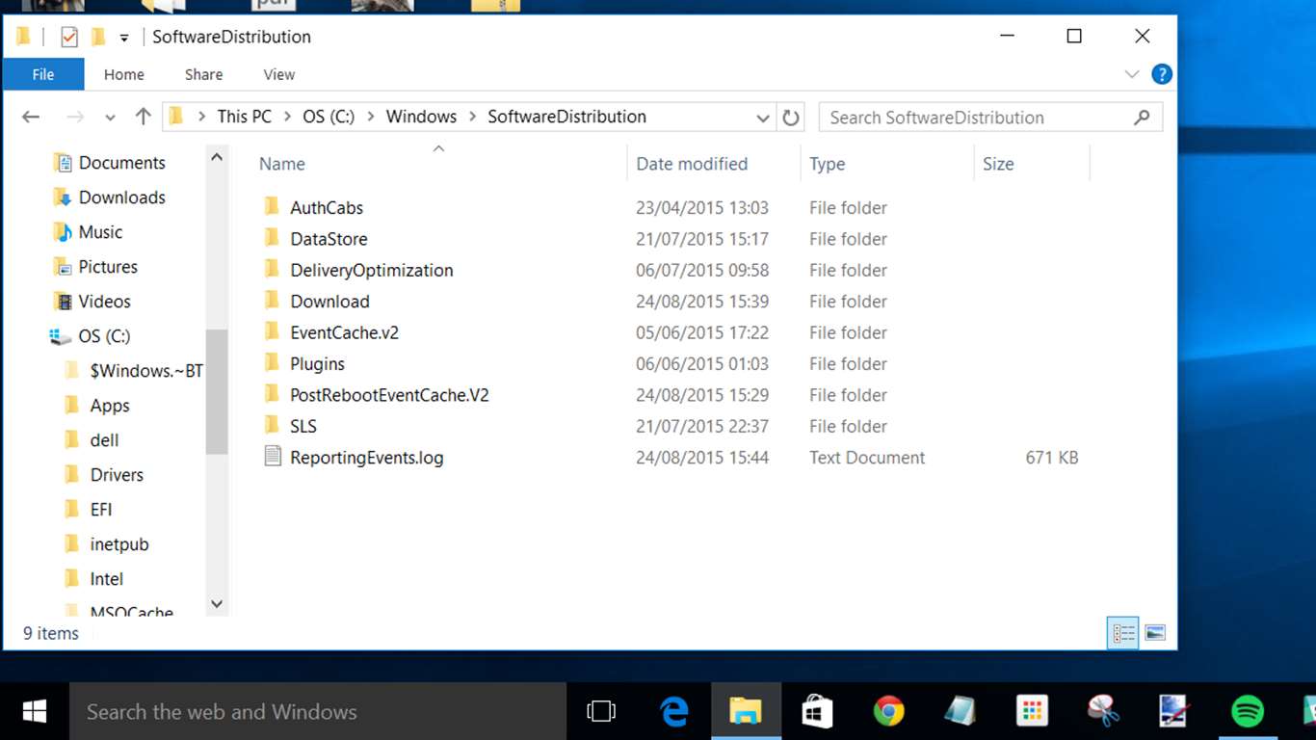Viewport: 1316px width, 740px height.
Task: Switch to the View ribbon tab
Action: coord(279,74)
